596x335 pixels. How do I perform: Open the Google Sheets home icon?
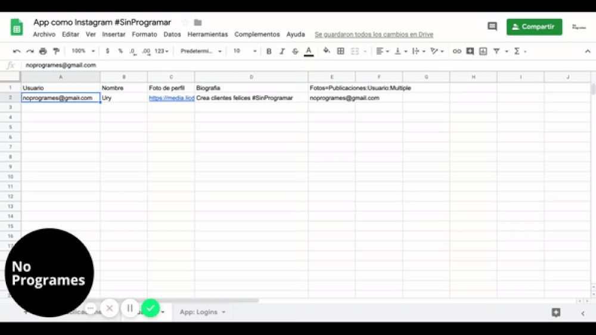click(x=16, y=27)
